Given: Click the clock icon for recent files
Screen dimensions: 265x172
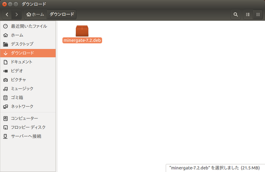Looking at the screenshot, I should click(5, 26).
